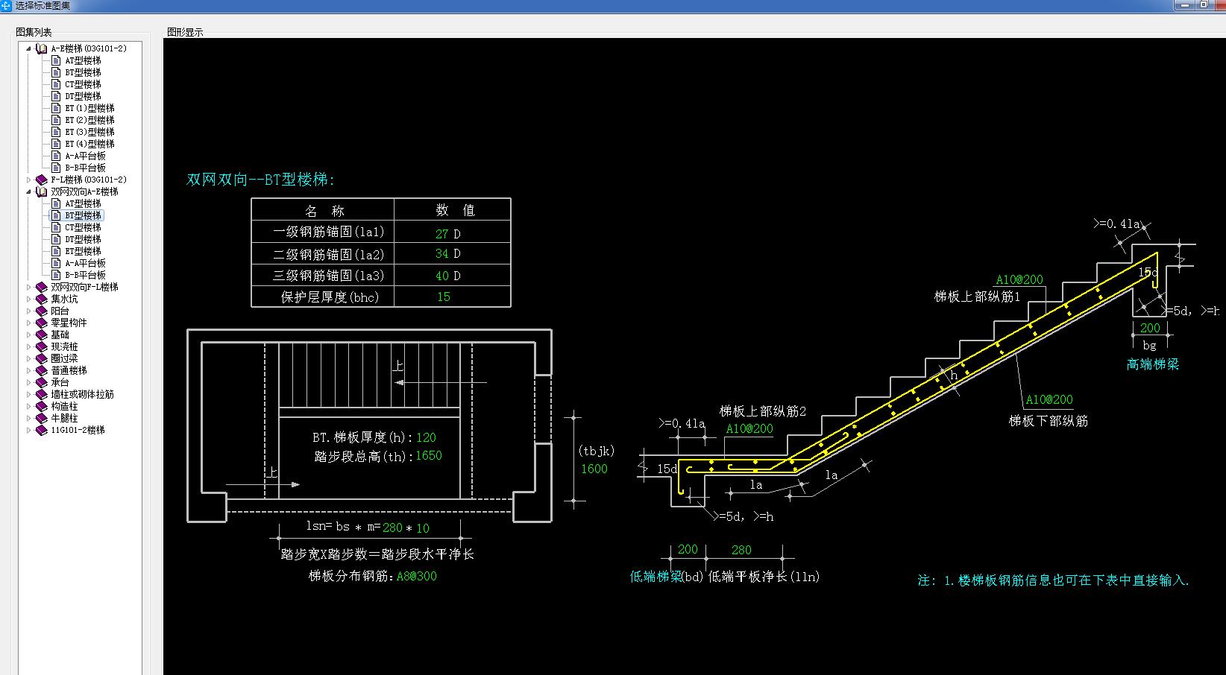Expand the 11G101-2楼梯 node arrow
Viewport: 1226px width, 675px height.
[29, 430]
